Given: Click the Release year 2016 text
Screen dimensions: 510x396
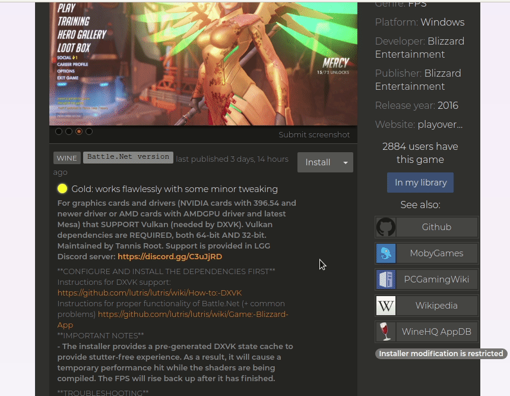Looking at the screenshot, I should 417,105.
